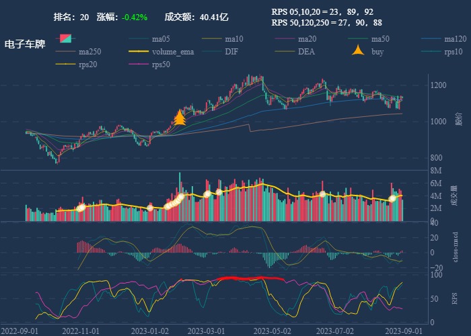Viewport: 471px width, 336px height.
Task: Click the rightmost white volume marker circle
Action: coord(393,198)
